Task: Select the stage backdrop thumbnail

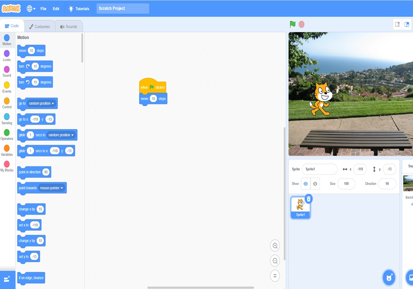Action: [x=408, y=183]
